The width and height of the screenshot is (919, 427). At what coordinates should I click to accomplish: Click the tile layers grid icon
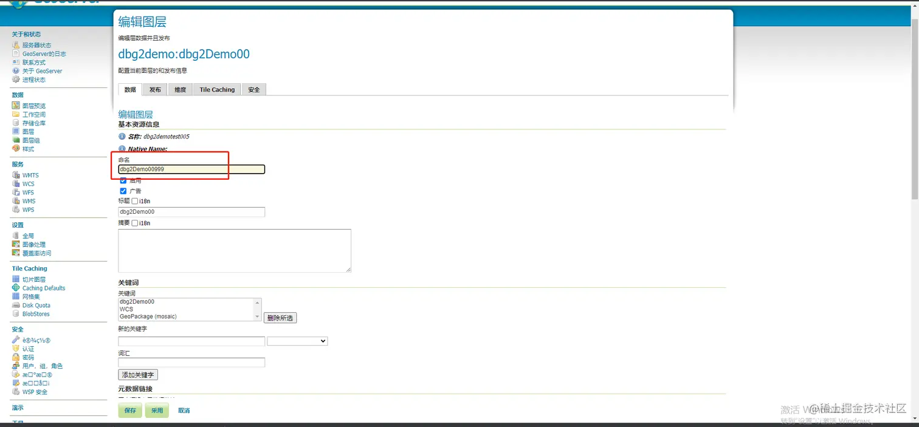tap(16, 279)
